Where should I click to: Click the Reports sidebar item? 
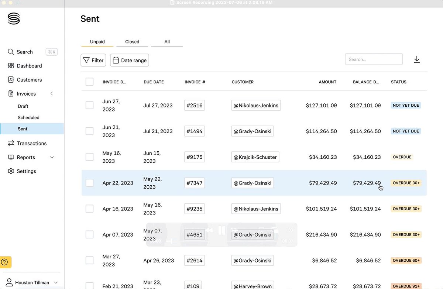point(26,157)
